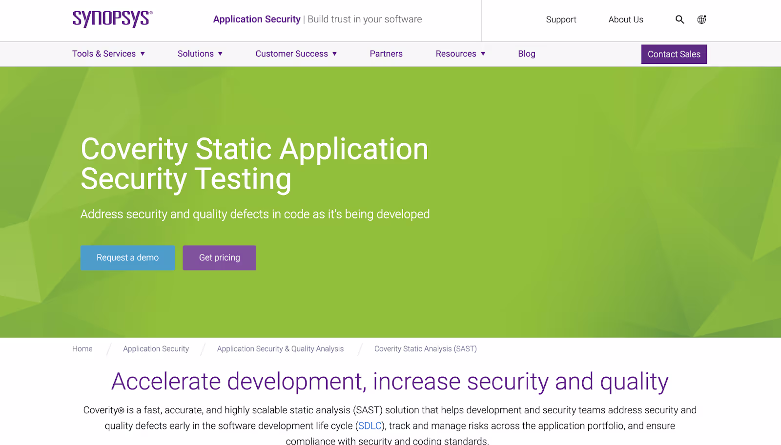Click Coverity Static Analysis (SAST) breadcrumb
Screen dimensions: 781x445
point(425,349)
